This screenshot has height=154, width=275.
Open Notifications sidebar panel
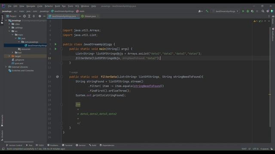[273, 34]
